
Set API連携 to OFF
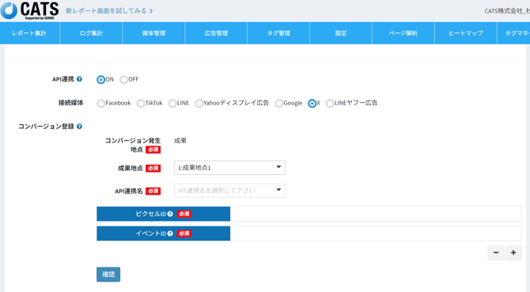[123, 79]
